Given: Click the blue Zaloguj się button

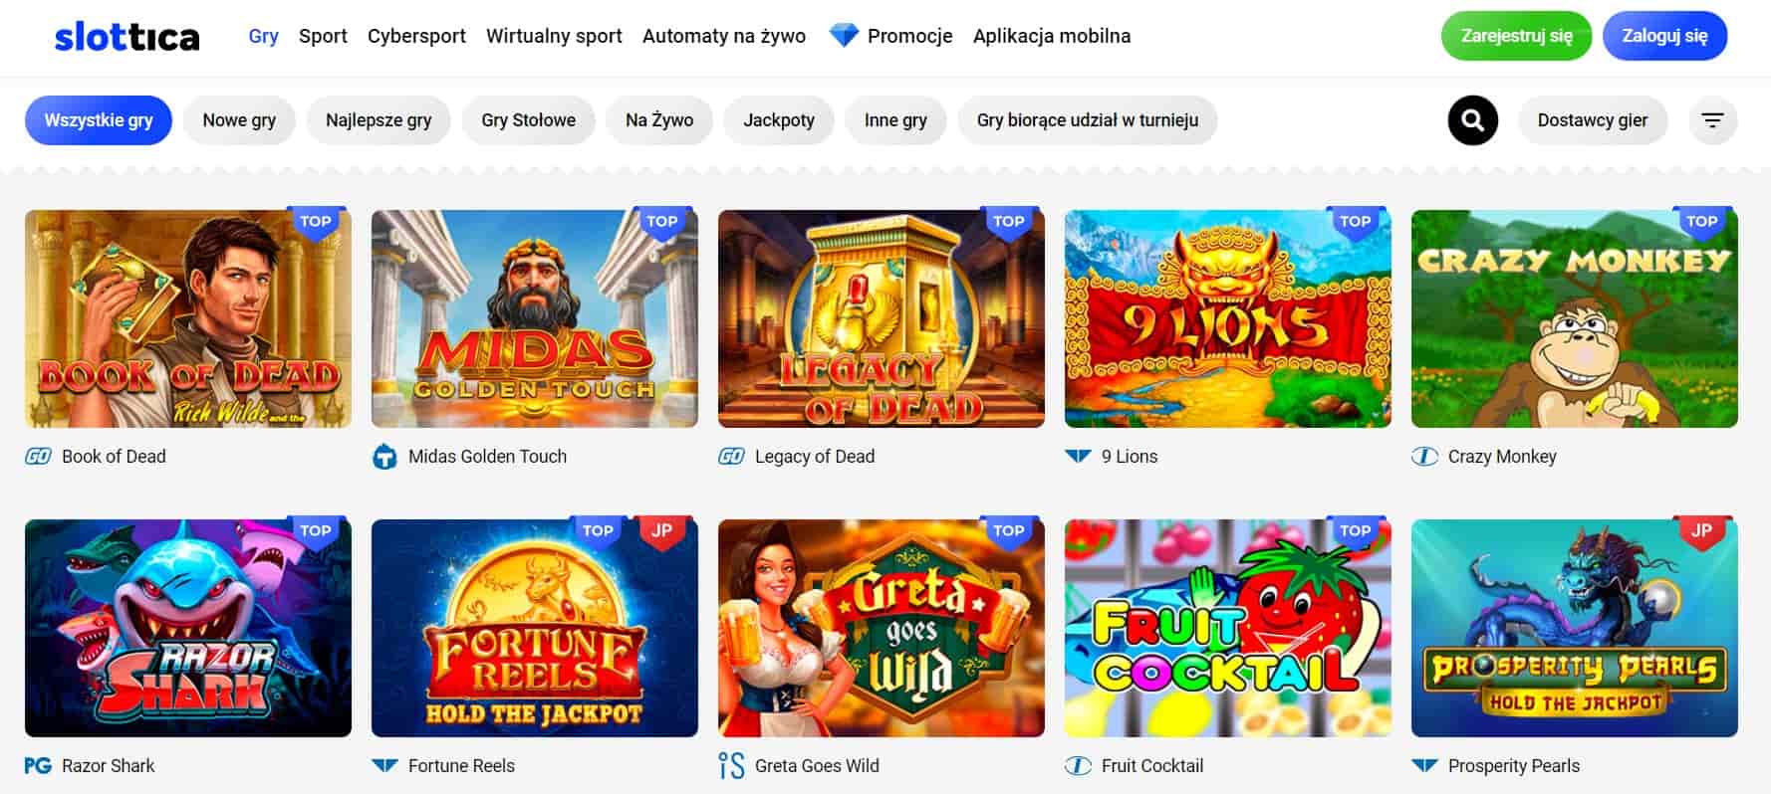Looking at the screenshot, I should tap(1664, 36).
